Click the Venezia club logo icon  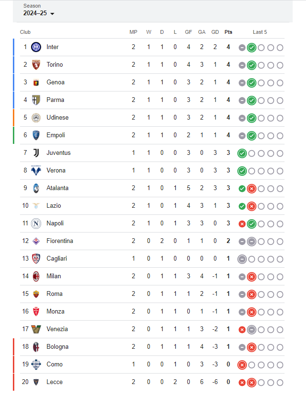[36, 329]
